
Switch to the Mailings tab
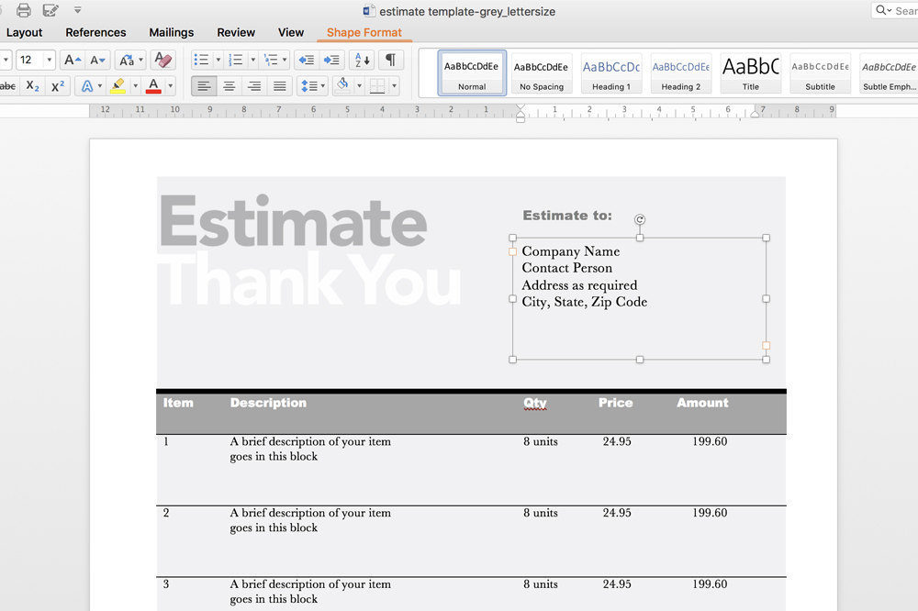tap(171, 32)
